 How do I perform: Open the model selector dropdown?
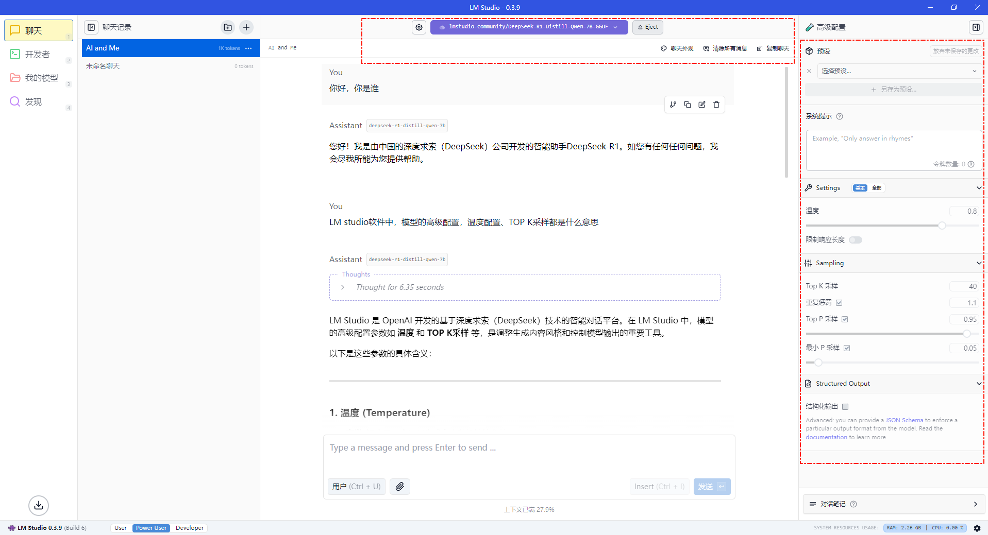point(529,27)
